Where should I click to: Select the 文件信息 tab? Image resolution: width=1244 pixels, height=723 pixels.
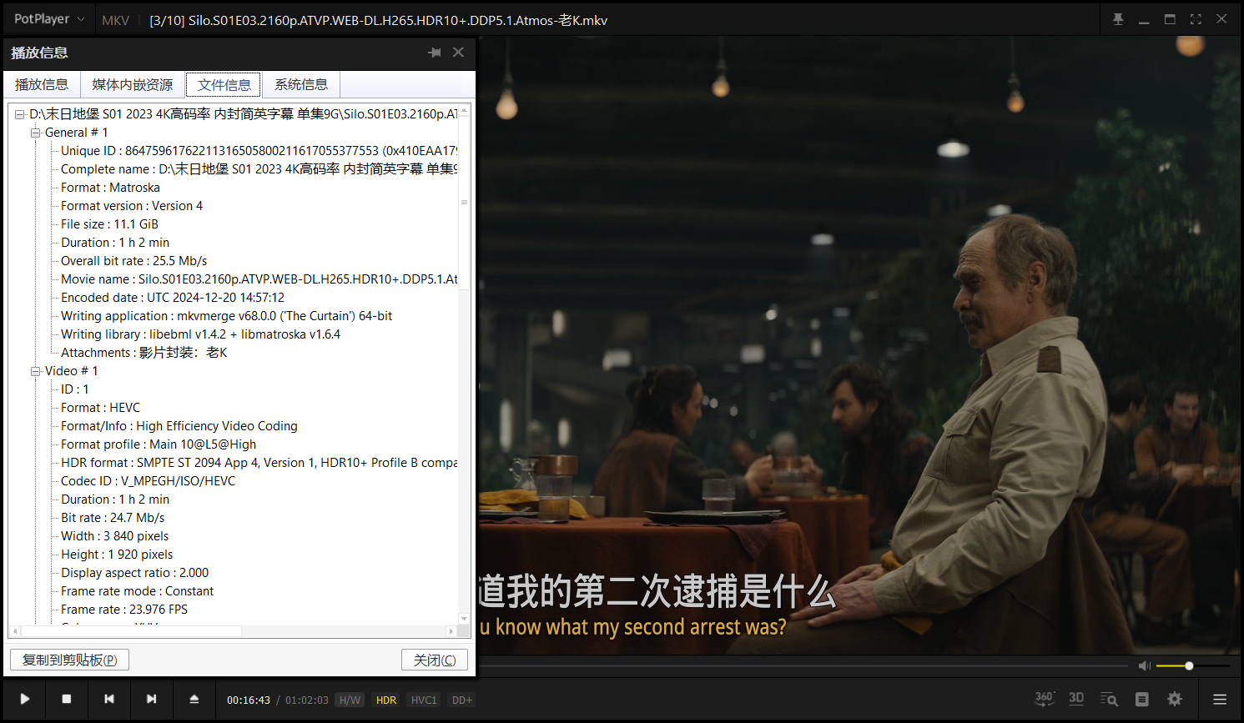point(224,84)
